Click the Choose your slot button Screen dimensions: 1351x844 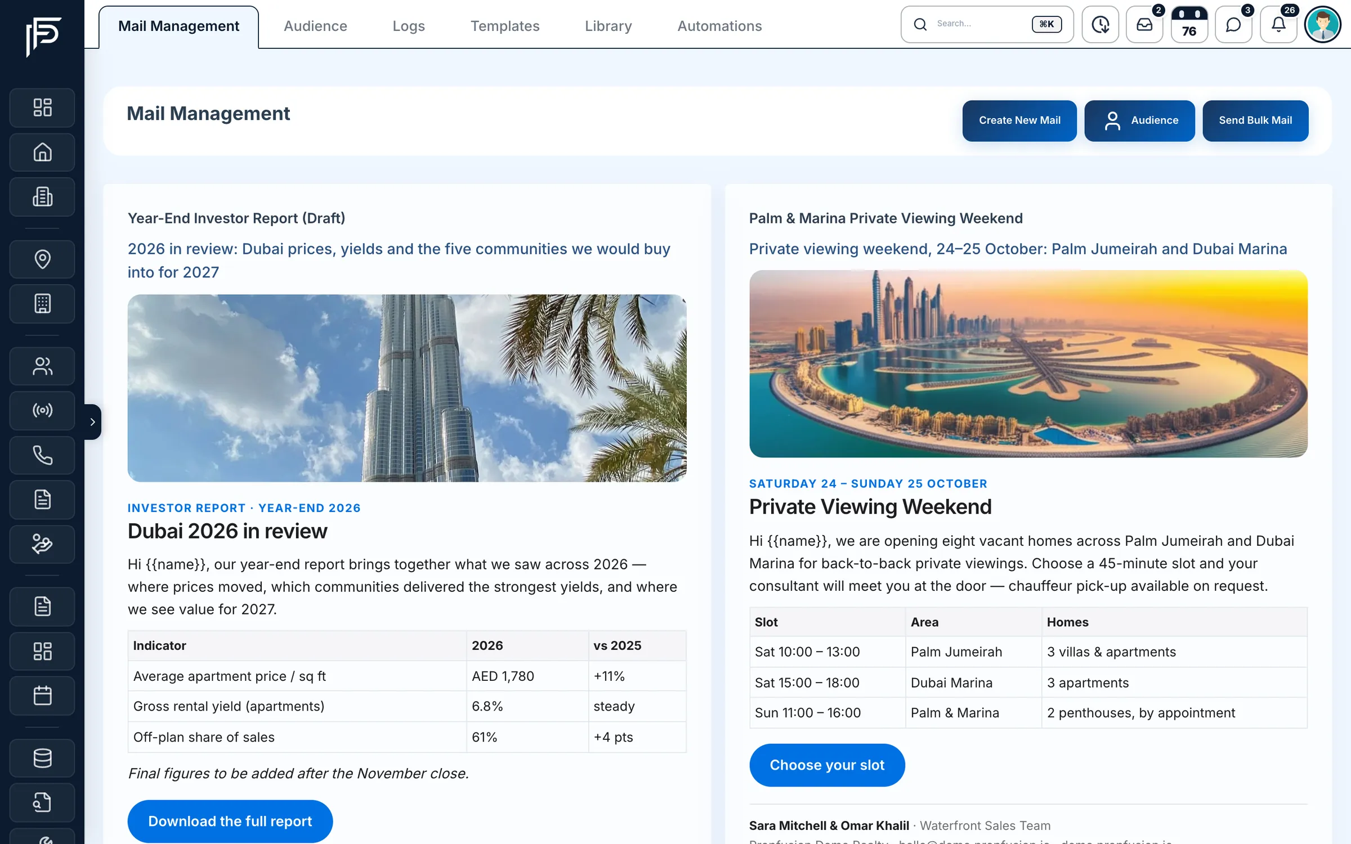827,765
